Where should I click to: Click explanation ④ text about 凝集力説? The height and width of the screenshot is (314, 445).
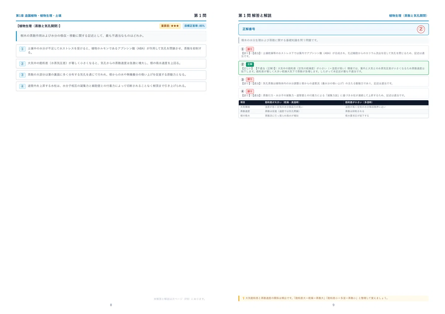click(323, 96)
